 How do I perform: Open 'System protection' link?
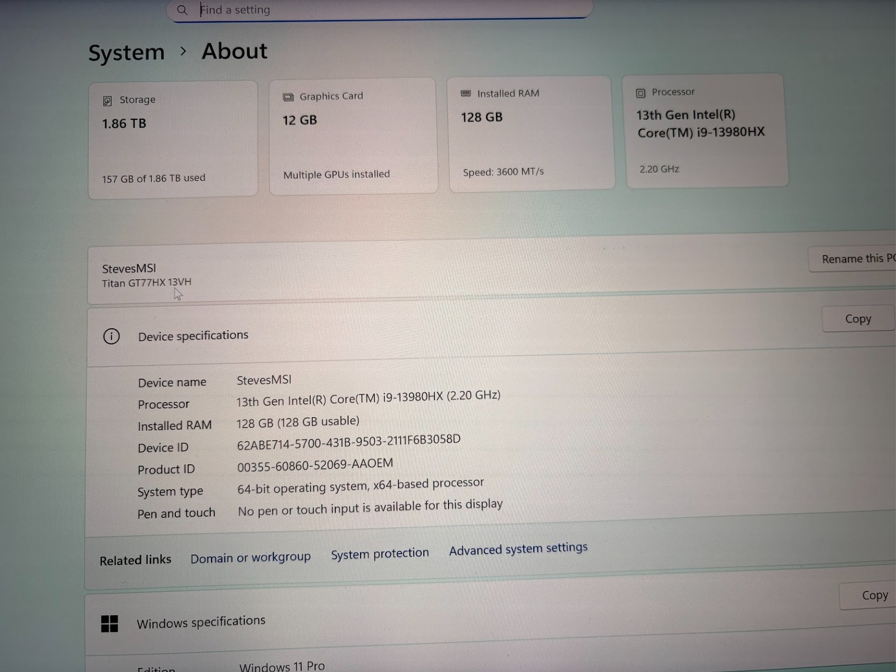point(380,554)
